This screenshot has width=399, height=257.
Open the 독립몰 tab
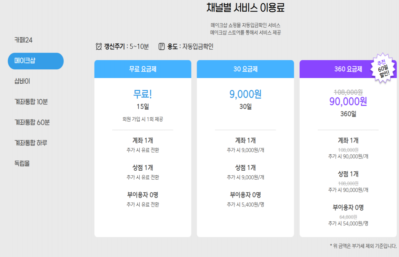click(x=22, y=164)
